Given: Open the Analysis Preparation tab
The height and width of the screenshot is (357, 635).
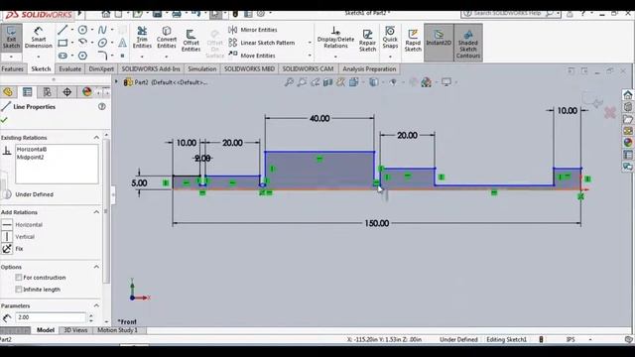Looking at the screenshot, I should tap(369, 68).
